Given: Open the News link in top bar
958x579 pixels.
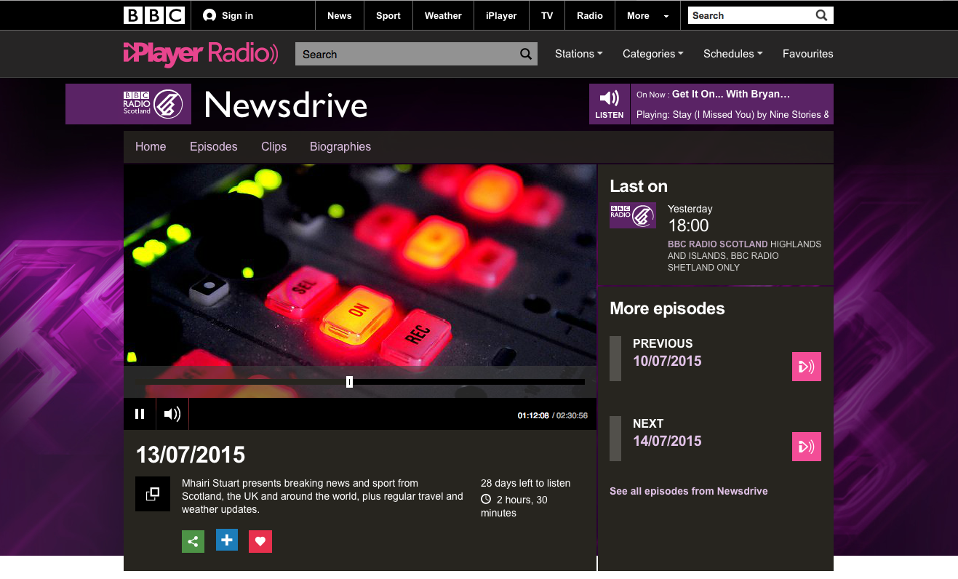Looking at the screenshot, I should [x=340, y=15].
